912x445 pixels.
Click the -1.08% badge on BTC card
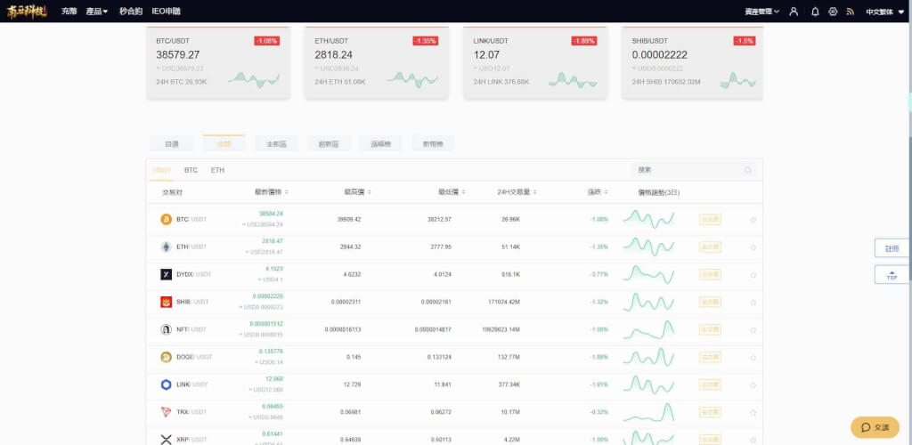[x=266, y=41]
